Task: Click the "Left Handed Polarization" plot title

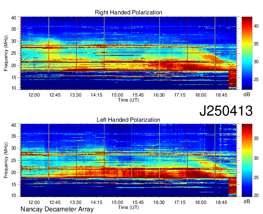Action: point(128,120)
